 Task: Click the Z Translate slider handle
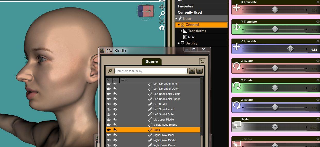pyautogui.click(x=290, y=49)
